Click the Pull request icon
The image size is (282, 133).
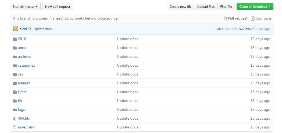pyautogui.click(x=225, y=18)
